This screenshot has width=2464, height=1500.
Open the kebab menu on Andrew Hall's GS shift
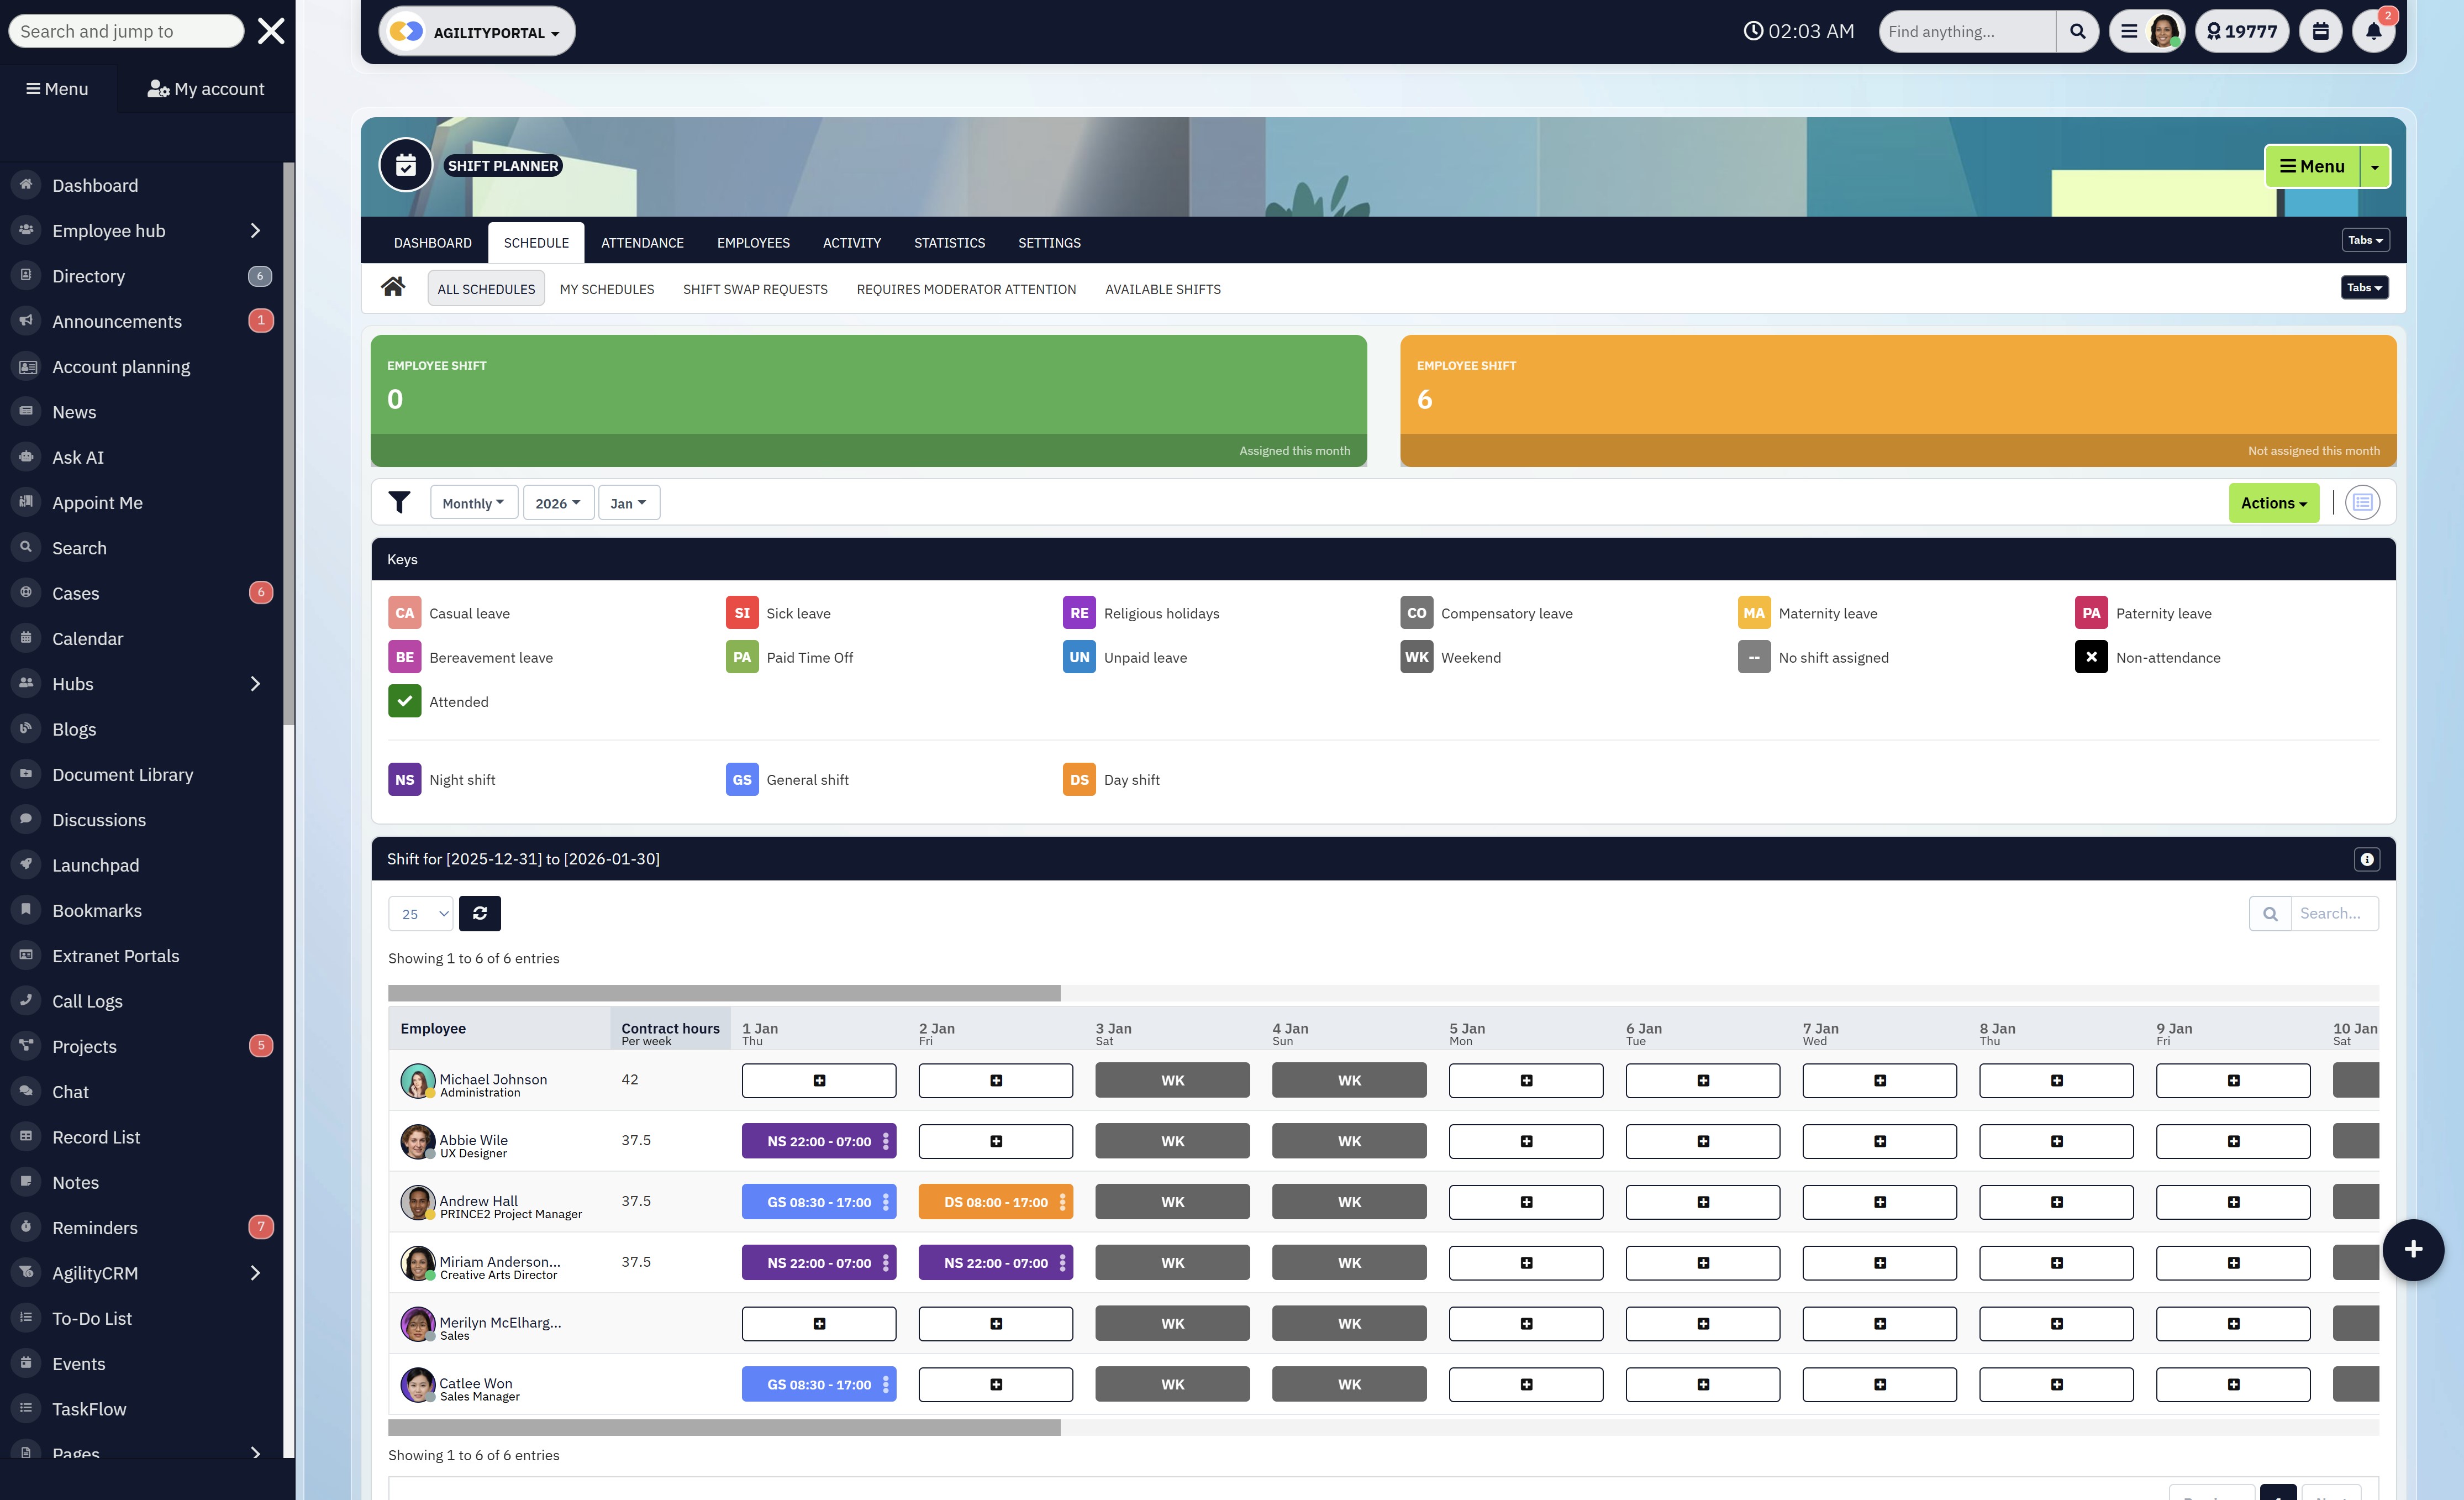tap(886, 1202)
